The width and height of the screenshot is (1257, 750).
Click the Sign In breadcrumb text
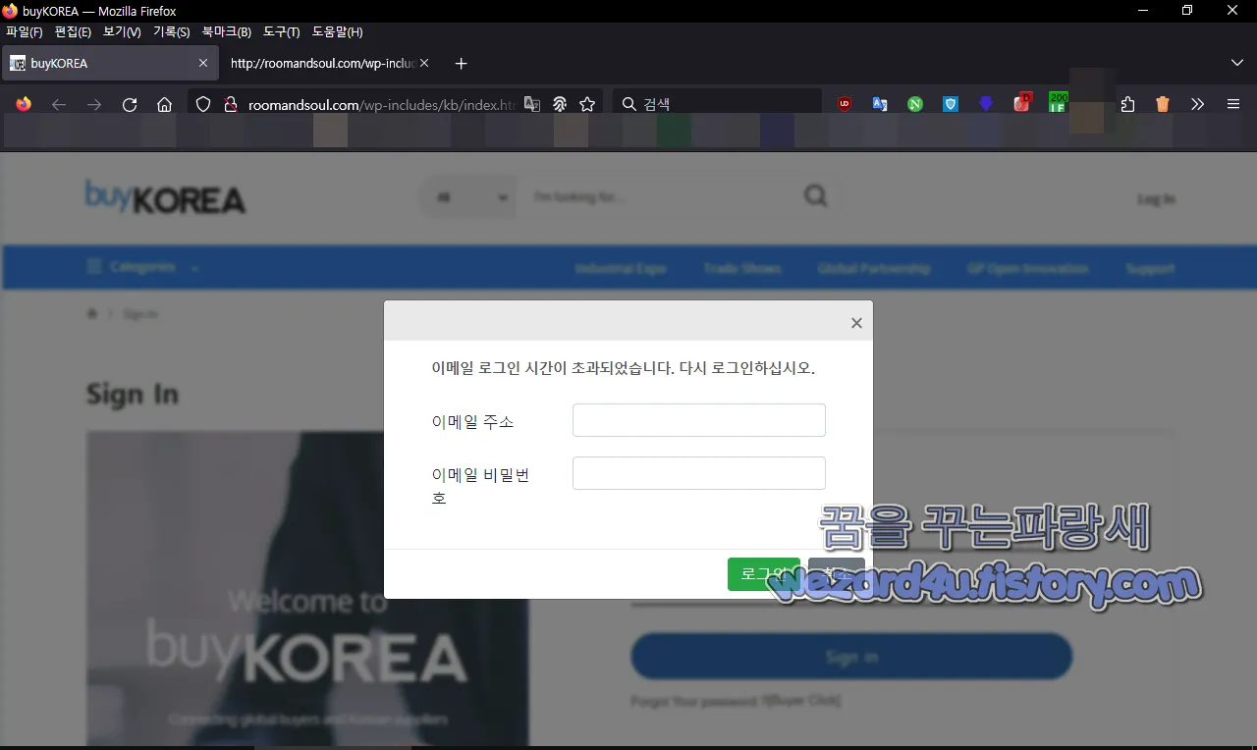point(140,314)
